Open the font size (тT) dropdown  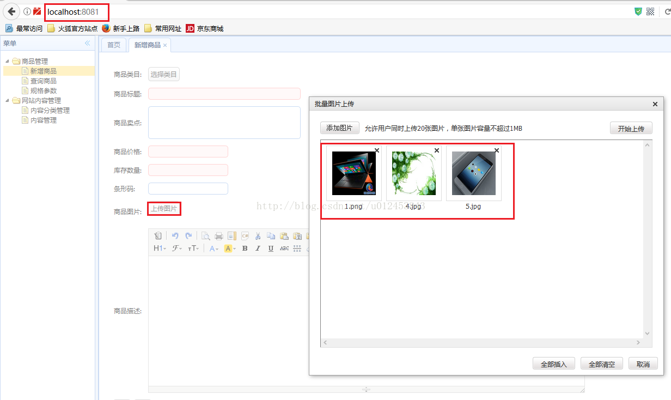(193, 248)
